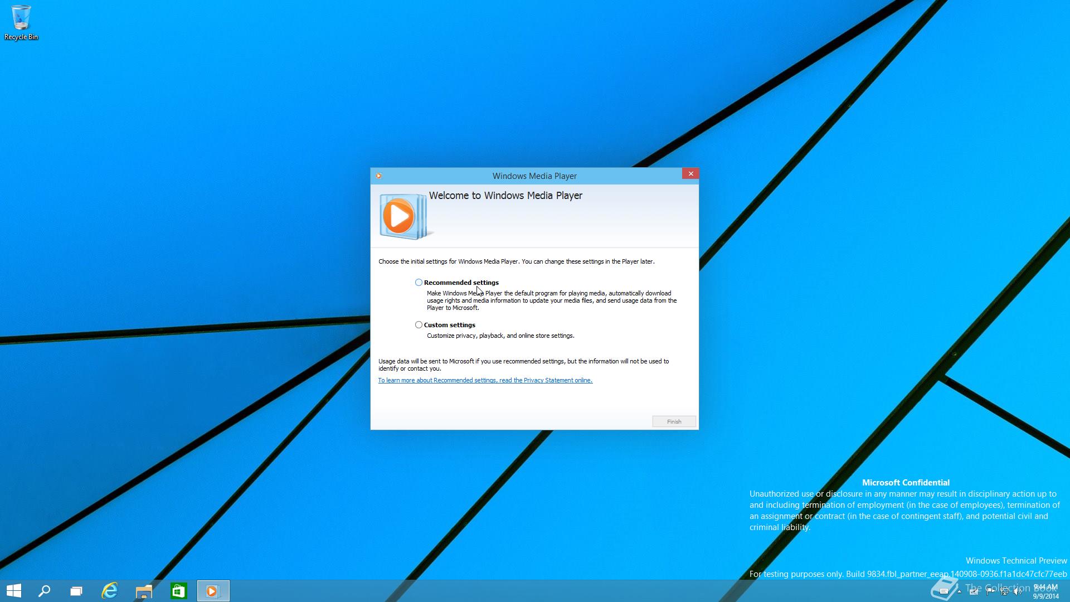The width and height of the screenshot is (1070, 602).
Task: Click the Windows Media Player taskbar button
Action: (213, 591)
